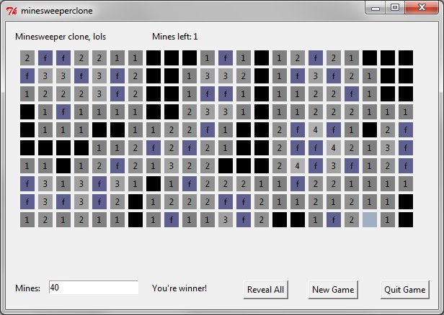
Task: Click the top-right corner black cell
Action: coord(406,58)
